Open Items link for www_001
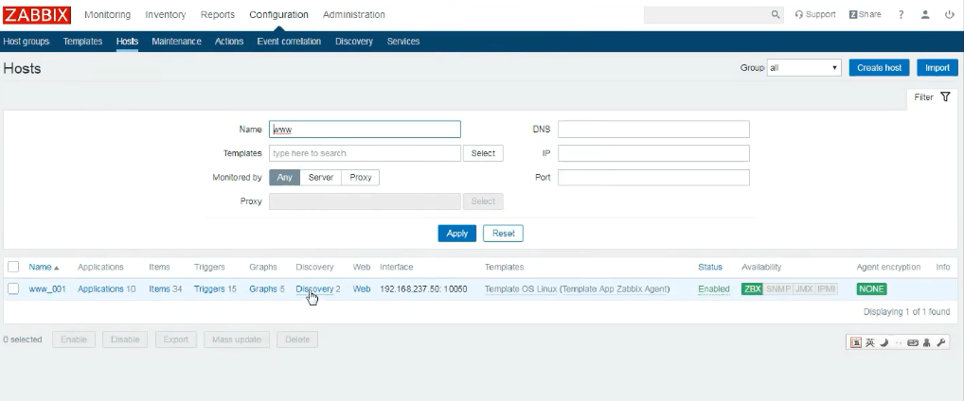Image resolution: width=964 pixels, height=401 pixels. (x=159, y=289)
